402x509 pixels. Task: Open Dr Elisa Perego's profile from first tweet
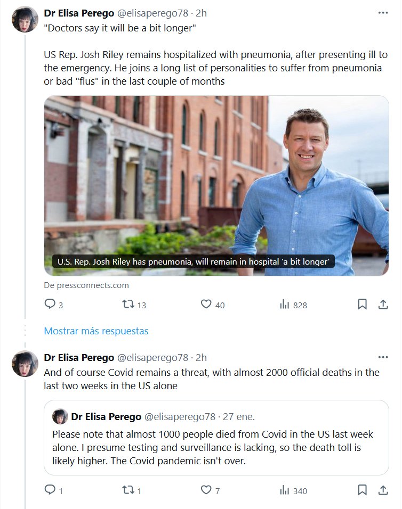tap(79, 13)
